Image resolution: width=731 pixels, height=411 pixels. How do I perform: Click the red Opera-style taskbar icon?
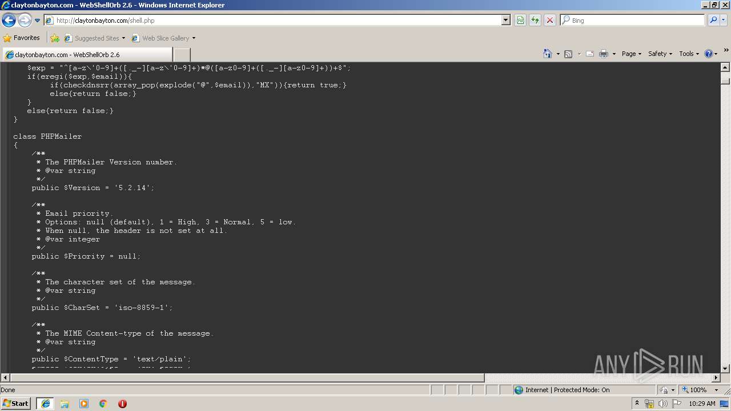pos(122,404)
